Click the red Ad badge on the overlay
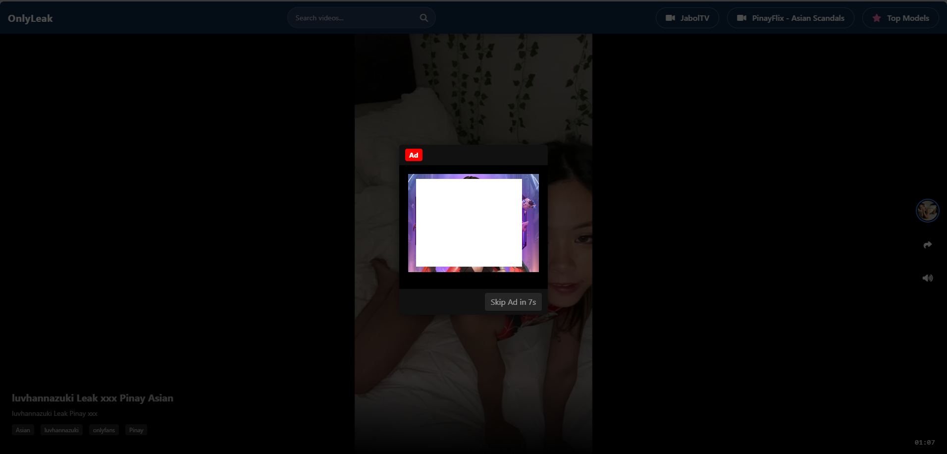This screenshot has width=947, height=454. [414, 155]
